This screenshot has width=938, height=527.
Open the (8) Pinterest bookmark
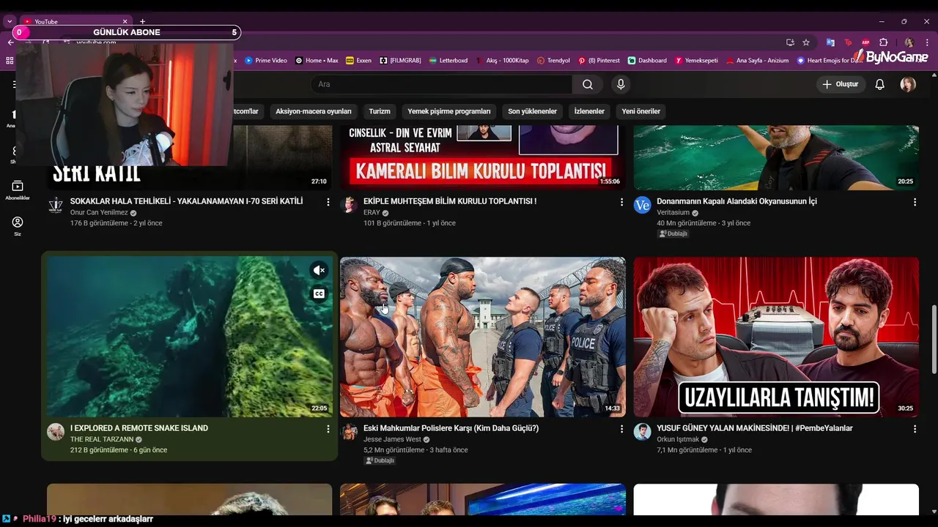(x=599, y=61)
